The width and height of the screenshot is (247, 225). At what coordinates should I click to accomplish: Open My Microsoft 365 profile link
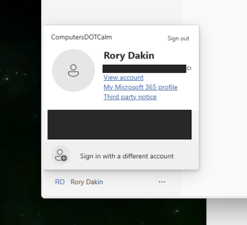pyautogui.click(x=141, y=87)
